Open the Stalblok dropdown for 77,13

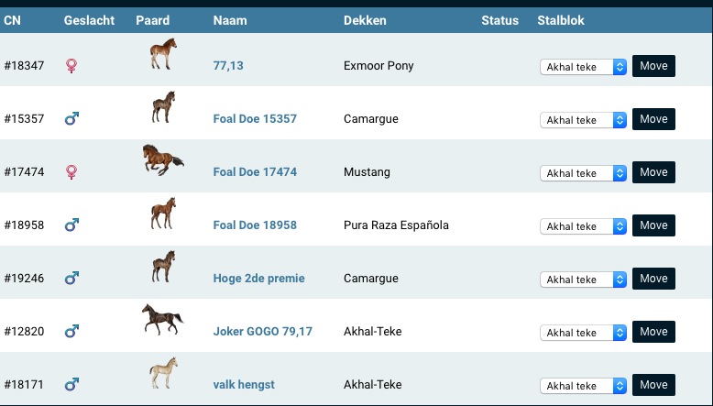pyautogui.click(x=583, y=67)
